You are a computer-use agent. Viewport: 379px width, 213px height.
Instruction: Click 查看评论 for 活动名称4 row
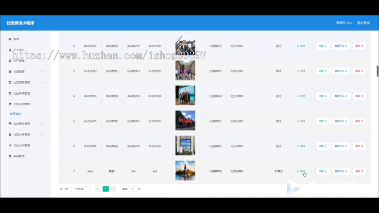[x=341, y=96]
